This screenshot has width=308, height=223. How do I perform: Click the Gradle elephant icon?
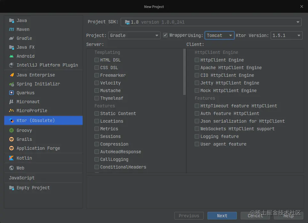tap(11, 38)
